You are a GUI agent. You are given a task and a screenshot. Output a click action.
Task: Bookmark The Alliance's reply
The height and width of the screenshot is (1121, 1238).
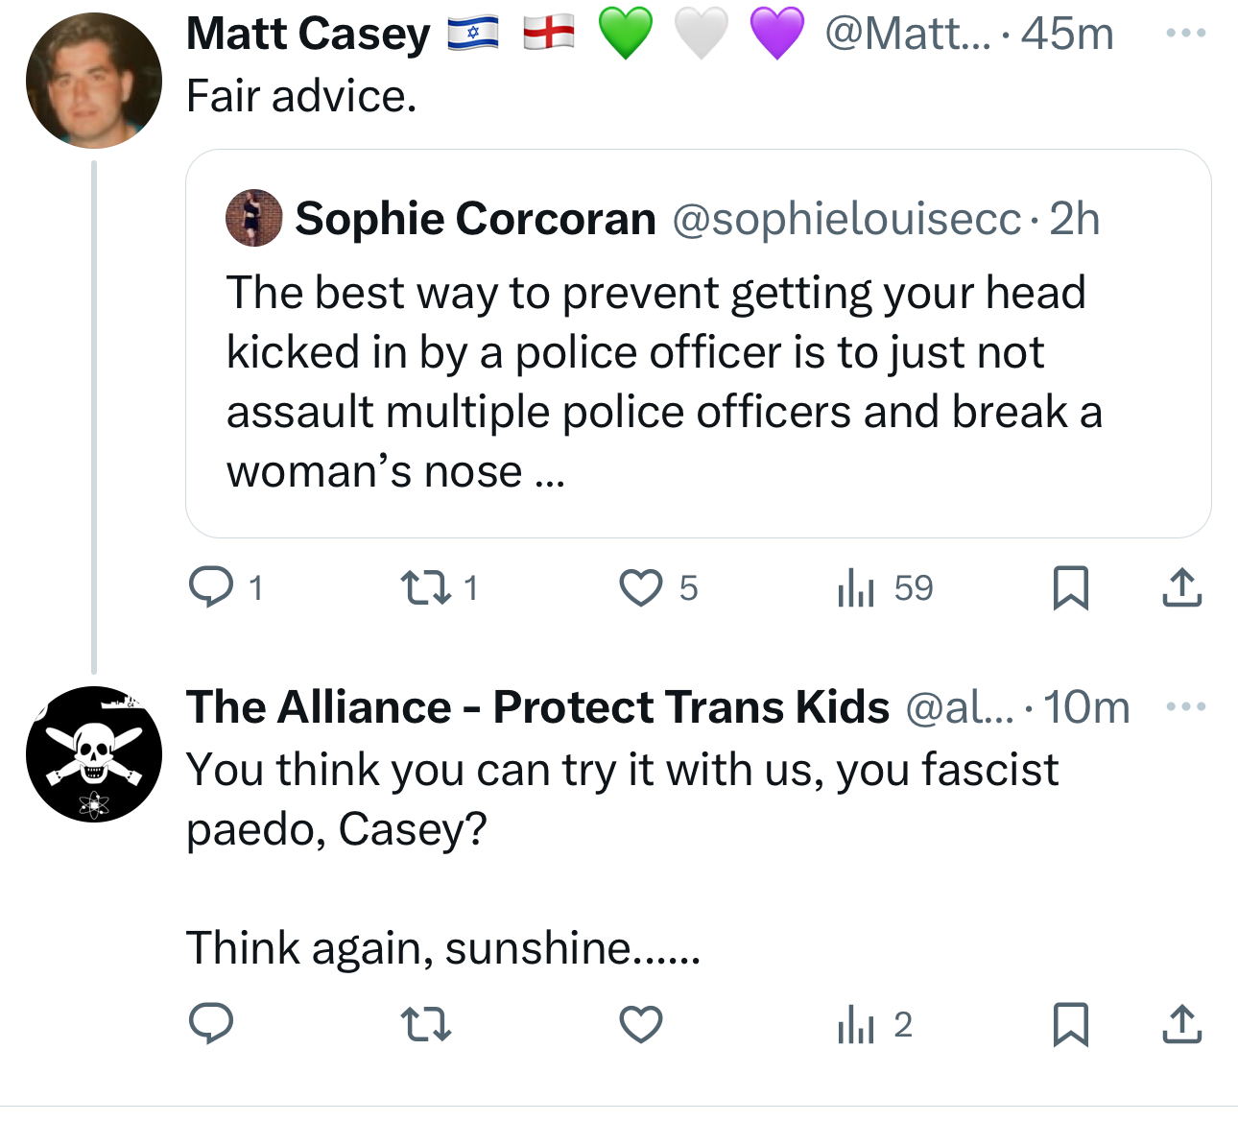(1070, 1024)
